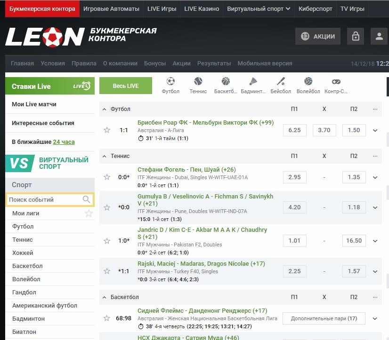Open Бонусы in navigation bar

coord(155,63)
